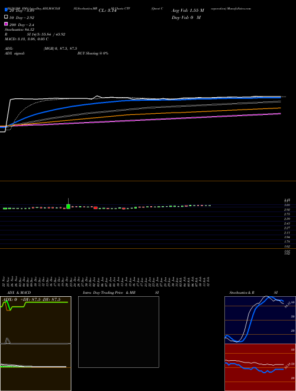Click the 'ADX signal:' label

[x=15, y=53]
